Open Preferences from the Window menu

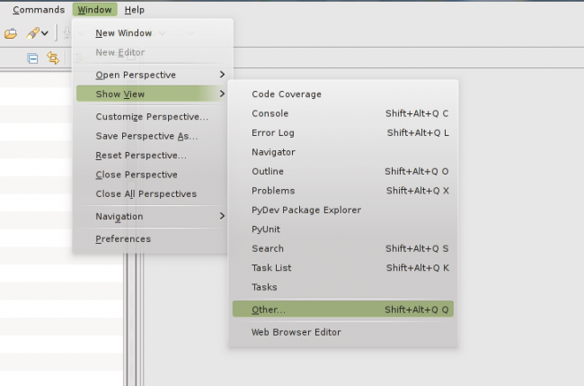123,239
